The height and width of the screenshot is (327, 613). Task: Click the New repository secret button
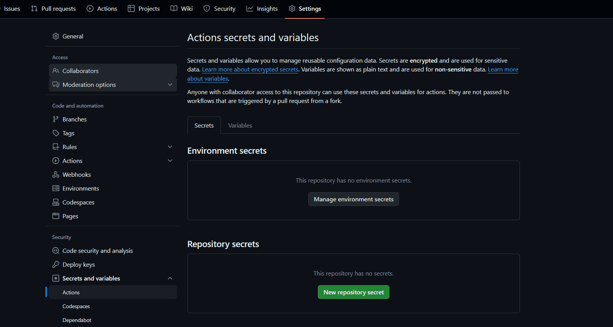point(353,292)
